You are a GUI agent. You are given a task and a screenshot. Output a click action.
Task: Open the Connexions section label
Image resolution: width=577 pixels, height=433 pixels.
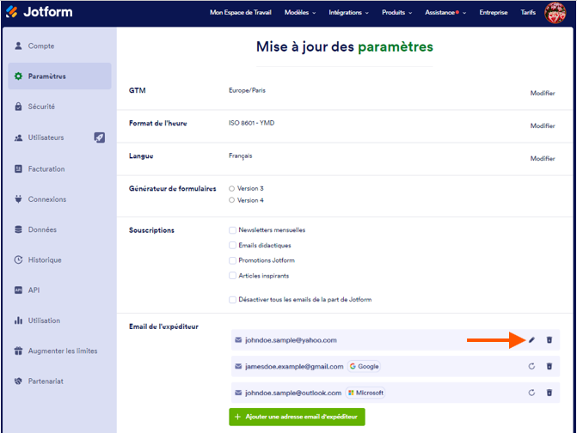(x=47, y=199)
